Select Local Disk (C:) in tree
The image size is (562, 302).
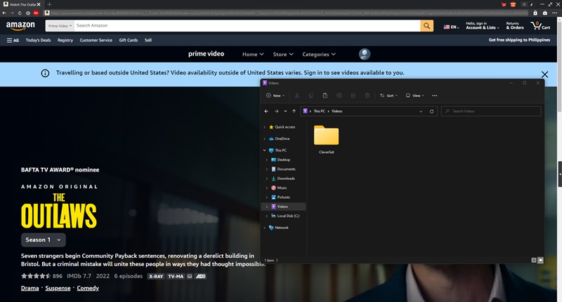[288, 216]
